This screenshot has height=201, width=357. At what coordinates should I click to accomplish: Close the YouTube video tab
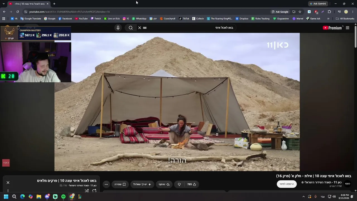[47, 4]
